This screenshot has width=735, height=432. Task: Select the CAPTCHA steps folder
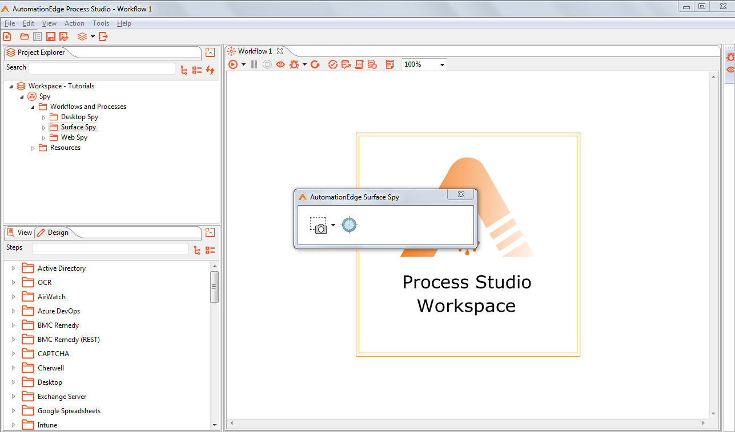click(53, 354)
